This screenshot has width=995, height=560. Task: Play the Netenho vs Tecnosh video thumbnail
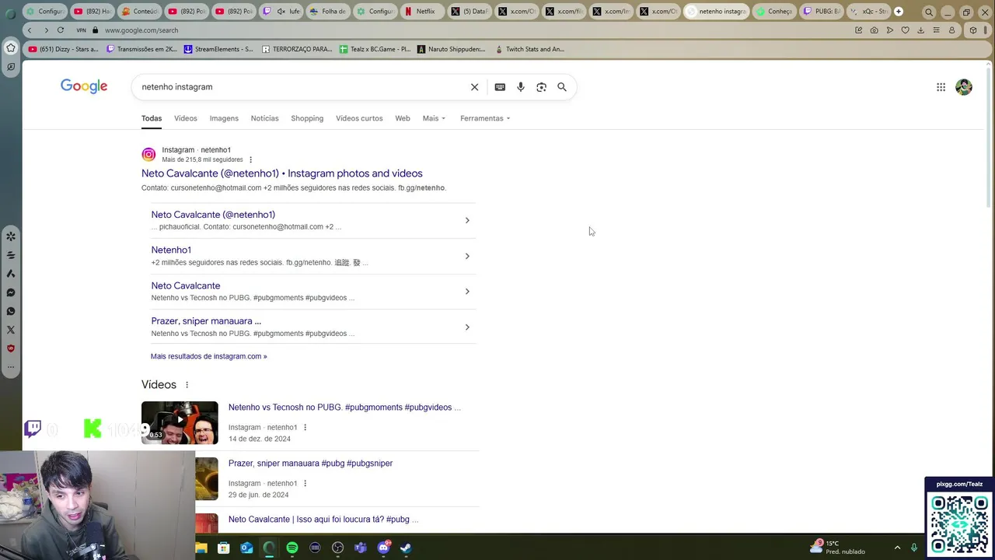point(180,422)
